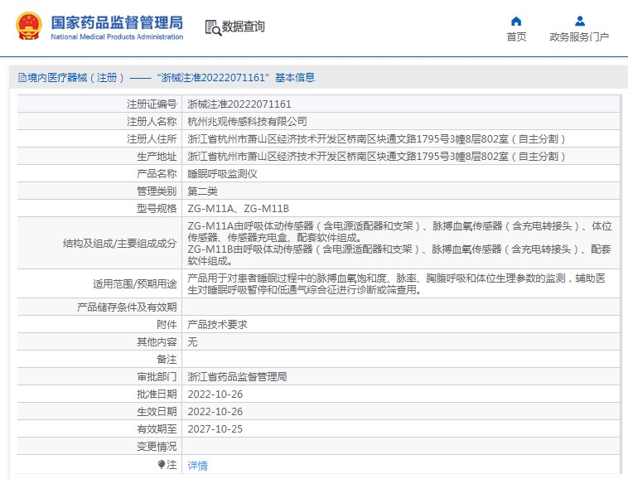
Task: Select registration number 浙械注准20222071161 cell
Action: (239, 104)
